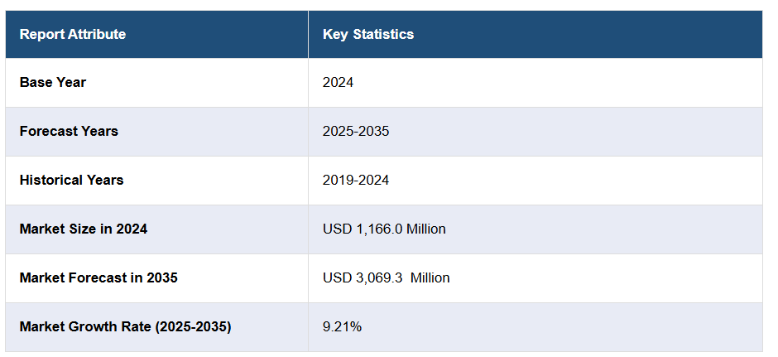Select the 'Market Size in 2024' label
Viewport: 778px width, 357px height.
(84, 229)
